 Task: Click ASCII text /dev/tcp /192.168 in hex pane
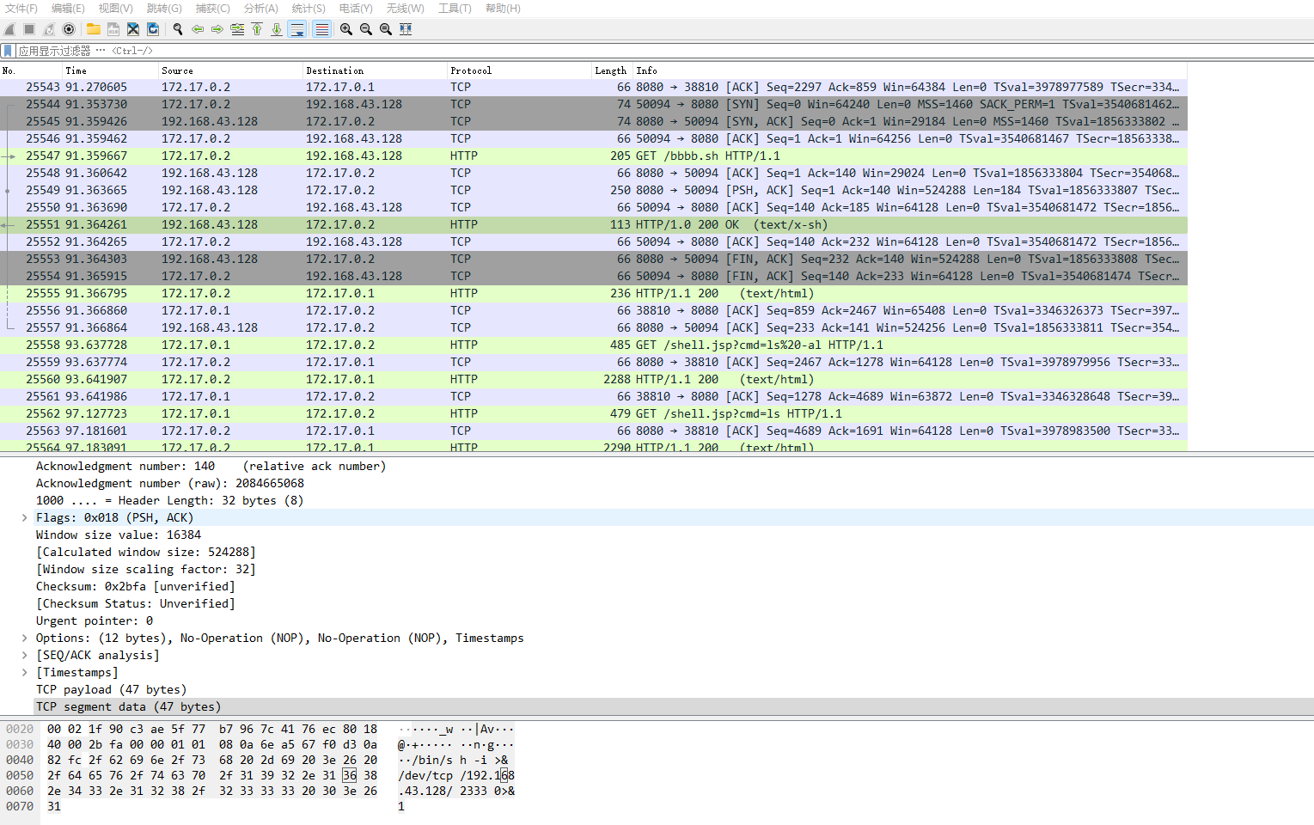[455, 775]
